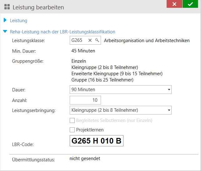Click the Leistung section heading link

click(x=18, y=21)
